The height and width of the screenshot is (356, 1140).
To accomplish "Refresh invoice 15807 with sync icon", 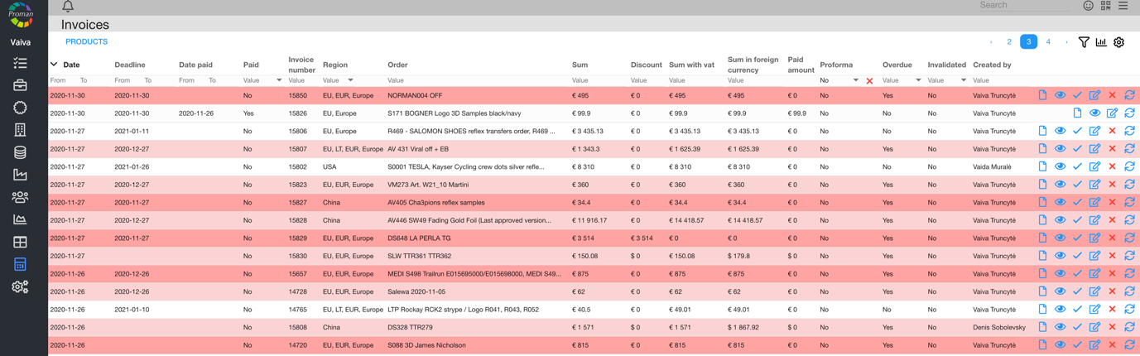I will click(1129, 149).
